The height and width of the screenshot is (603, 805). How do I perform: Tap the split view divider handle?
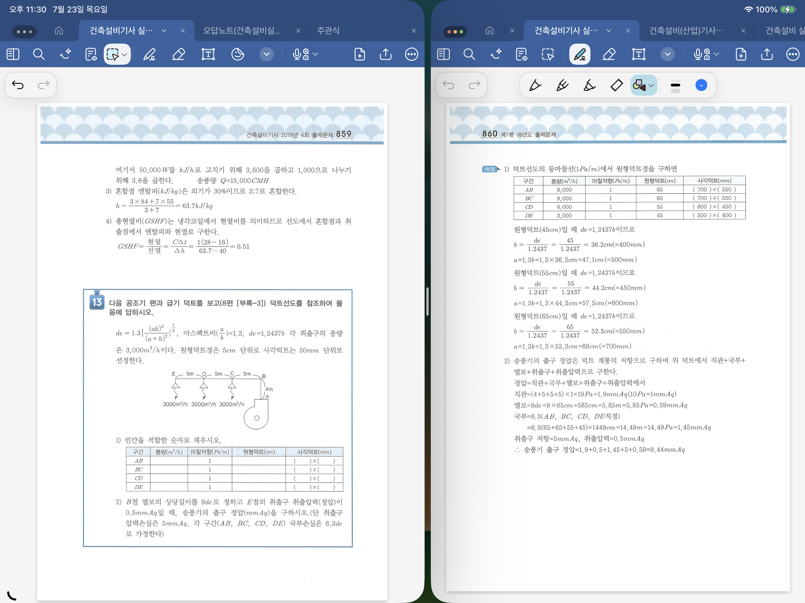[x=427, y=301]
